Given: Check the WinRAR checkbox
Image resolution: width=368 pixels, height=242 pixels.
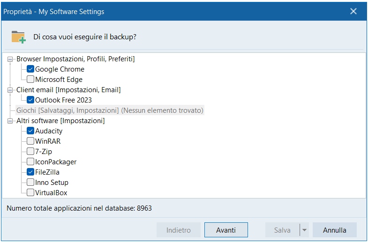Looking at the screenshot, I should pyautogui.click(x=30, y=141).
